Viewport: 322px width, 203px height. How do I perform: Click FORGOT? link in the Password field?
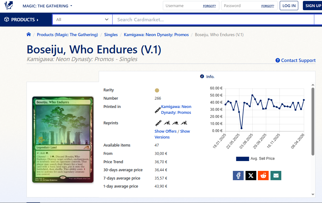(x=268, y=6)
